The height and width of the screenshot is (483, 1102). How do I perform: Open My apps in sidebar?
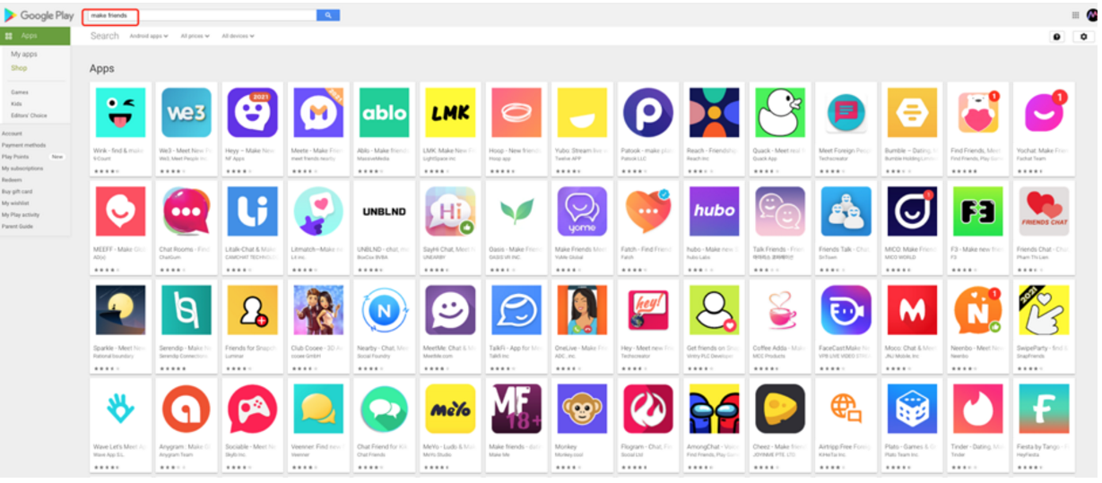point(24,55)
